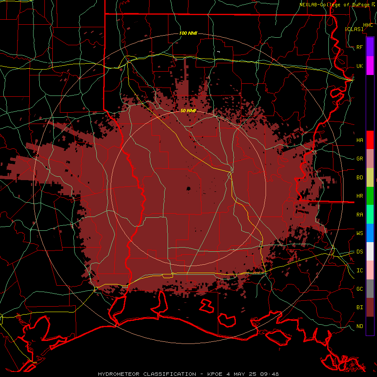Viewport: 377px width, 377px height.
Task: Click the GR pink legend swatch
Action: pos(370,158)
